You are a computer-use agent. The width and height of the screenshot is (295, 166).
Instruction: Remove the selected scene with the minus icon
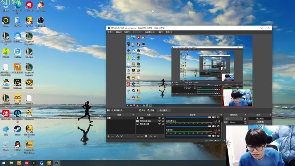point(113,136)
